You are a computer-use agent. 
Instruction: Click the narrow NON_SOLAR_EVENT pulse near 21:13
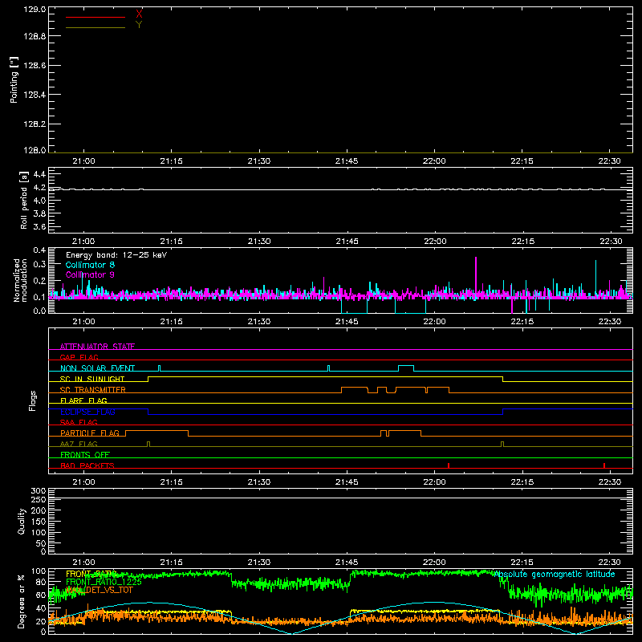pos(159,368)
